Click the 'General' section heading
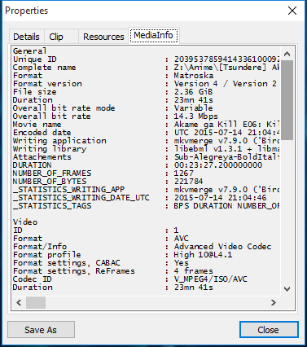 tap(29, 51)
